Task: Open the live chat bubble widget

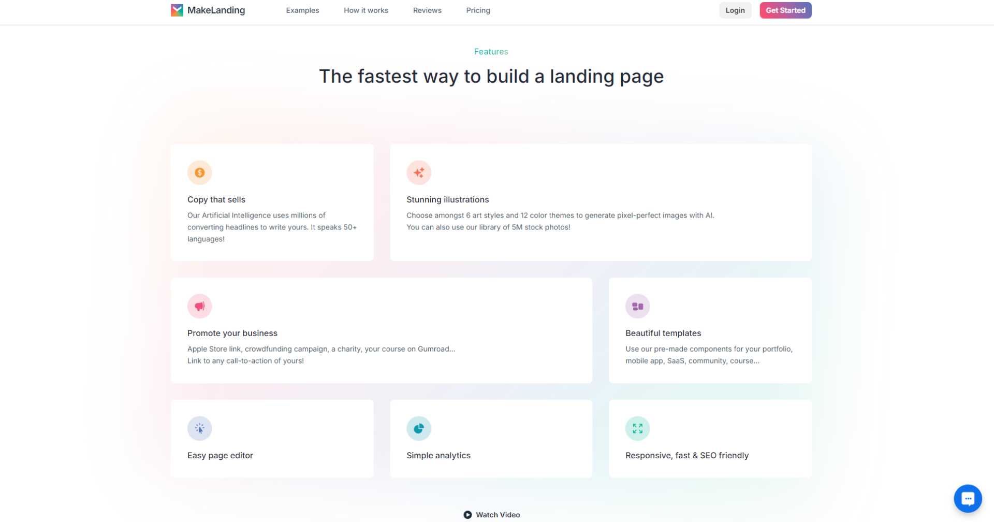Action: tap(967, 498)
